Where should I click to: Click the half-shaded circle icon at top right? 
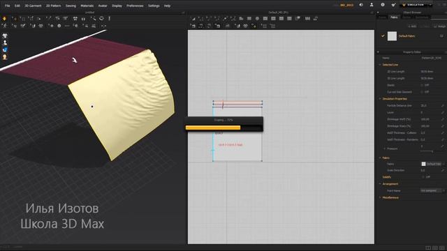361,5
